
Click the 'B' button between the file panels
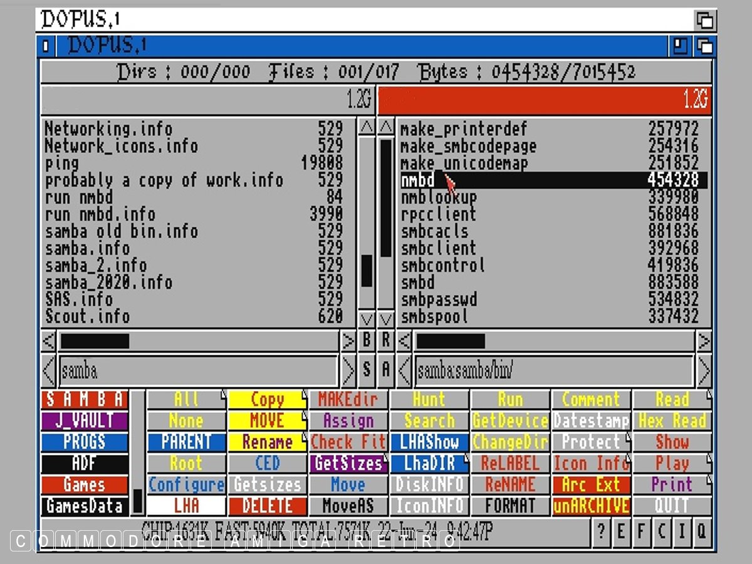click(367, 341)
